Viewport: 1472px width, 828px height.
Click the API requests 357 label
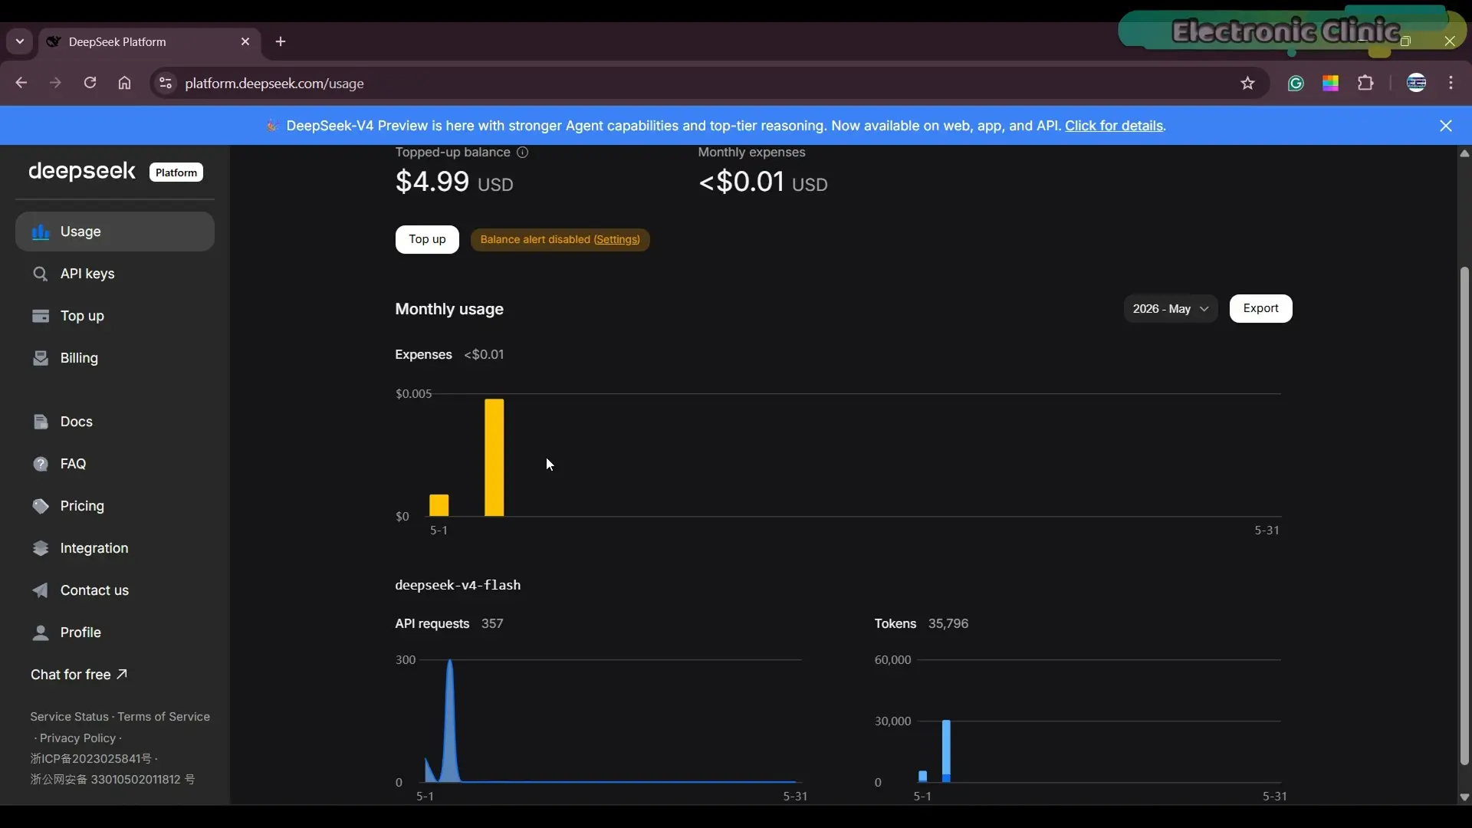(x=449, y=623)
